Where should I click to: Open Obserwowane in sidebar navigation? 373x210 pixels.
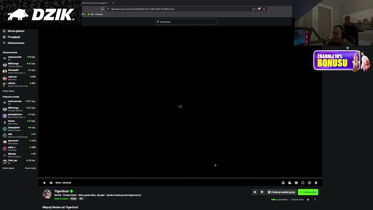(x=16, y=43)
